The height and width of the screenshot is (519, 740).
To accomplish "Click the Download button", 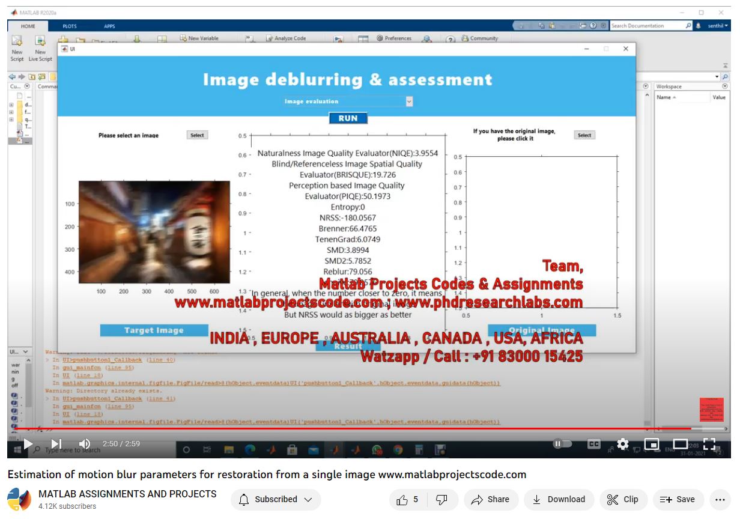I will (x=559, y=499).
